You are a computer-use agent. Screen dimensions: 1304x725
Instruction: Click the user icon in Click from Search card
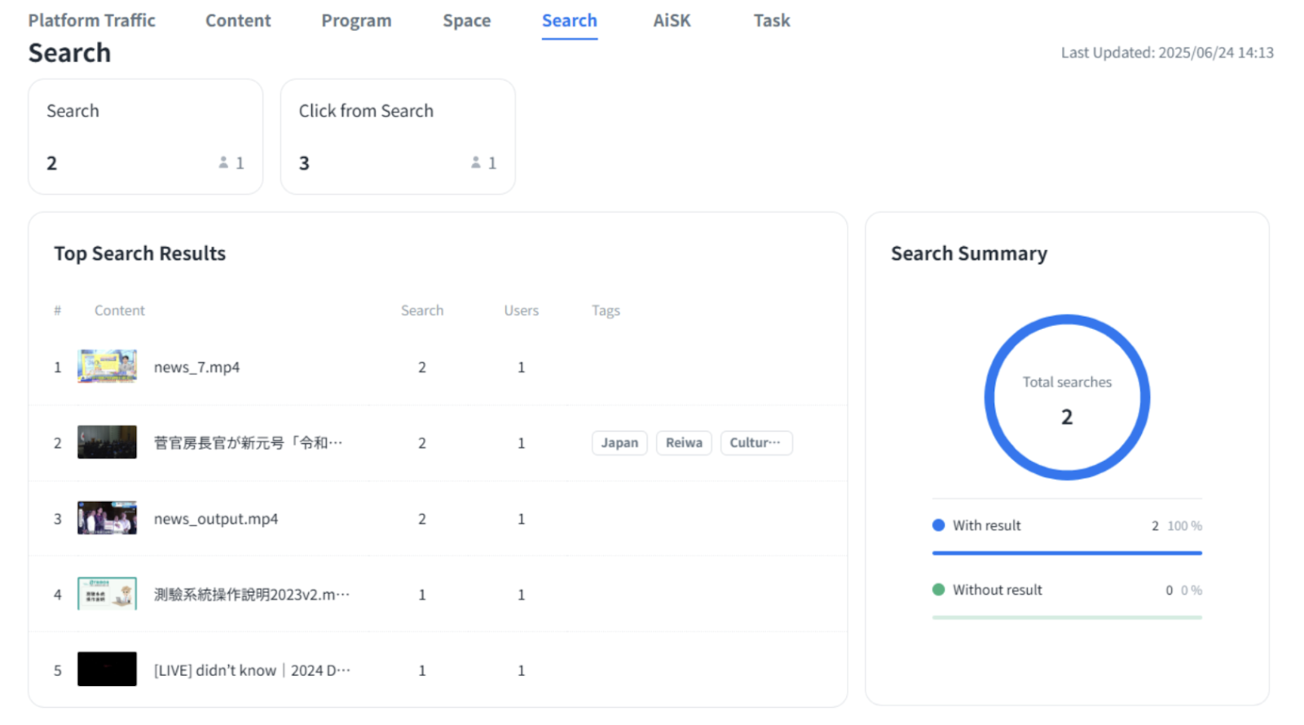[476, 163]
